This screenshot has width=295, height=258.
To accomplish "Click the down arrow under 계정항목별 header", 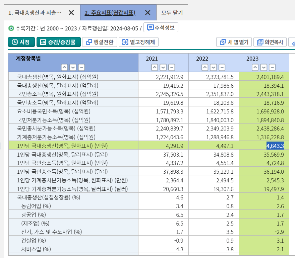I will 73,67.
